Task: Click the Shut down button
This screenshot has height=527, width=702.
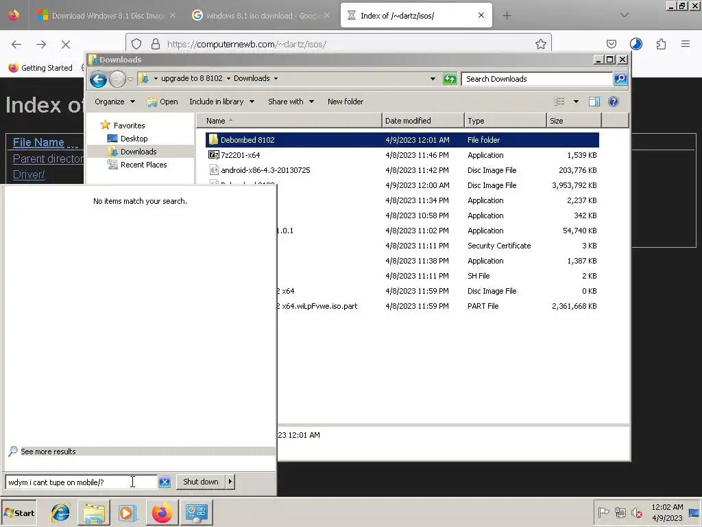Action: (201, 482)
